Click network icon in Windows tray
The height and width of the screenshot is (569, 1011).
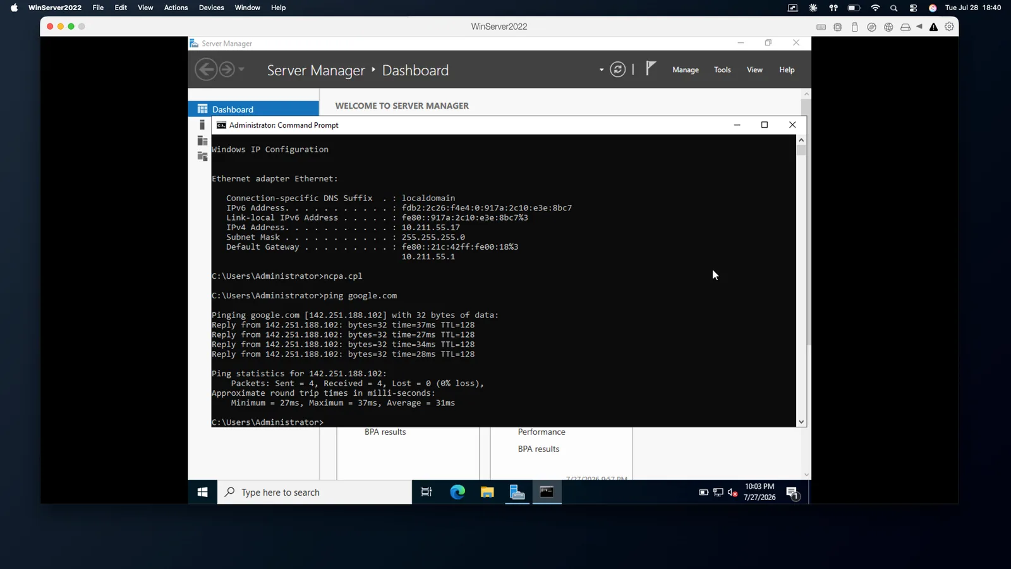718,492
